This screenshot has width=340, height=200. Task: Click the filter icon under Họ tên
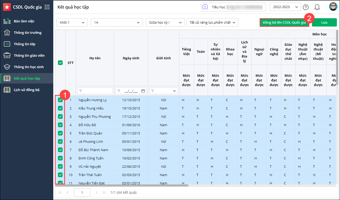tap(81, 91)
